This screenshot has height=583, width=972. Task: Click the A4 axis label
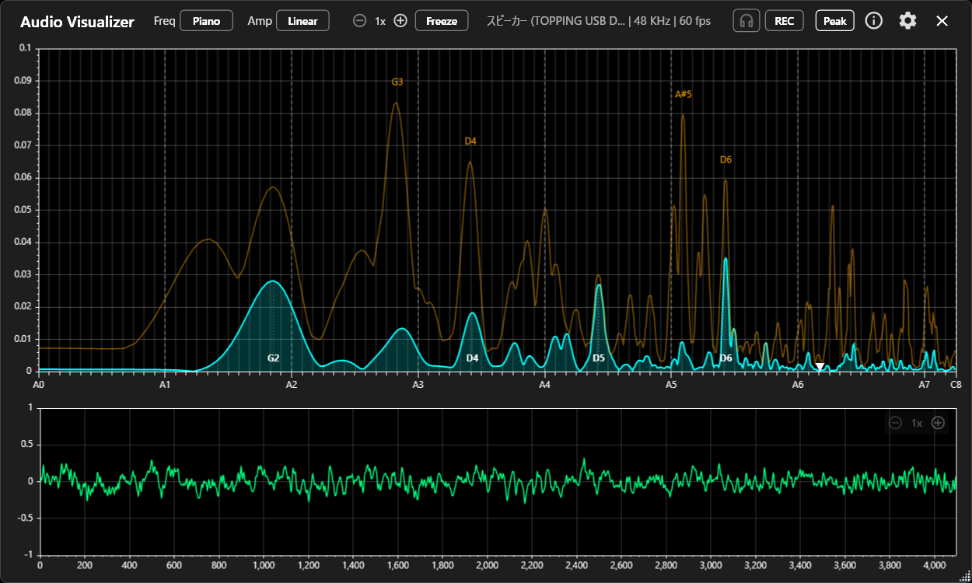coord(544,384)
